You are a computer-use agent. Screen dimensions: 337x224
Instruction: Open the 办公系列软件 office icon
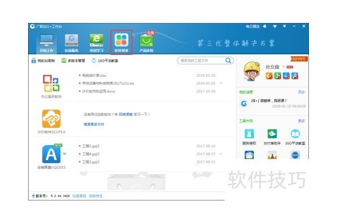51,83
